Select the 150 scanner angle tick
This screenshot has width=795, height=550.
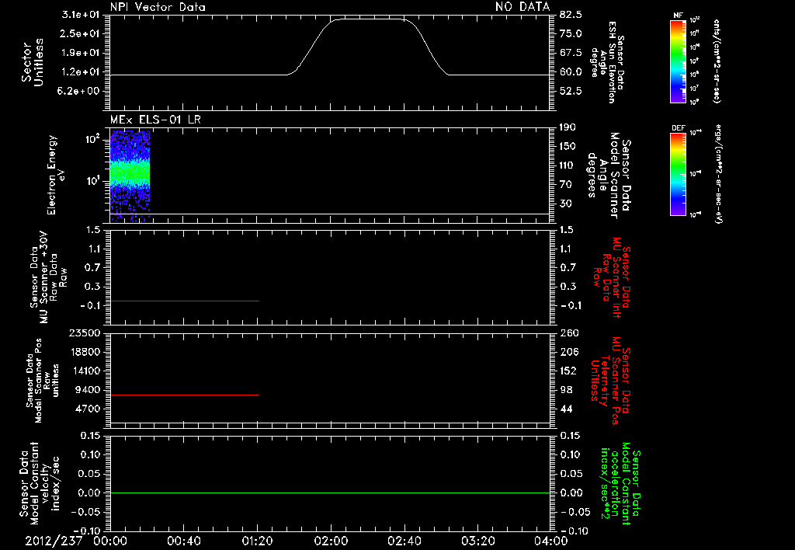pos(568,147)
